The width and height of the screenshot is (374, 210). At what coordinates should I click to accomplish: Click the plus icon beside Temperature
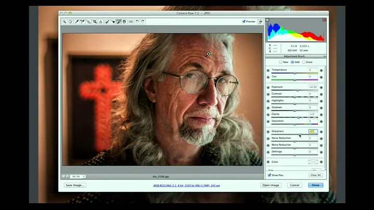click(322, 70)
